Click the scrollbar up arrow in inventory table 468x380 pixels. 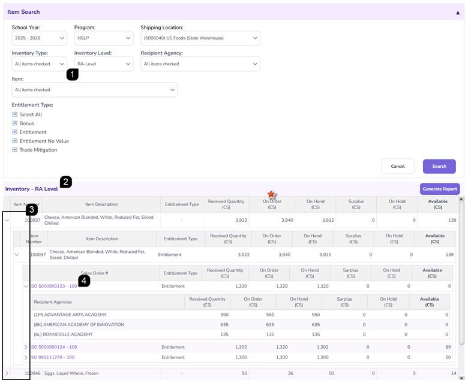click(461, 198)
